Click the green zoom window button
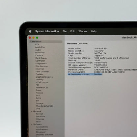Image resolution: width=137 pixels, height=137 pixels. (x=37, y=38)
